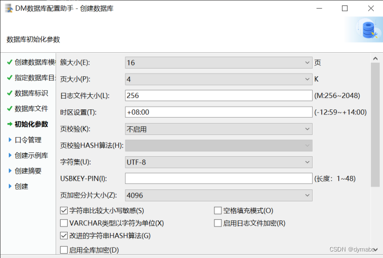Image resolution: width=383 pixels, height=258 pixels.
Task: Open the 页加密分片大小 dropdown showing 4096
Action: 219,195
